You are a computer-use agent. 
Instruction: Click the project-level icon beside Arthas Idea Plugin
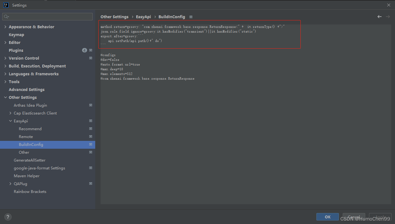coord(91,105)
